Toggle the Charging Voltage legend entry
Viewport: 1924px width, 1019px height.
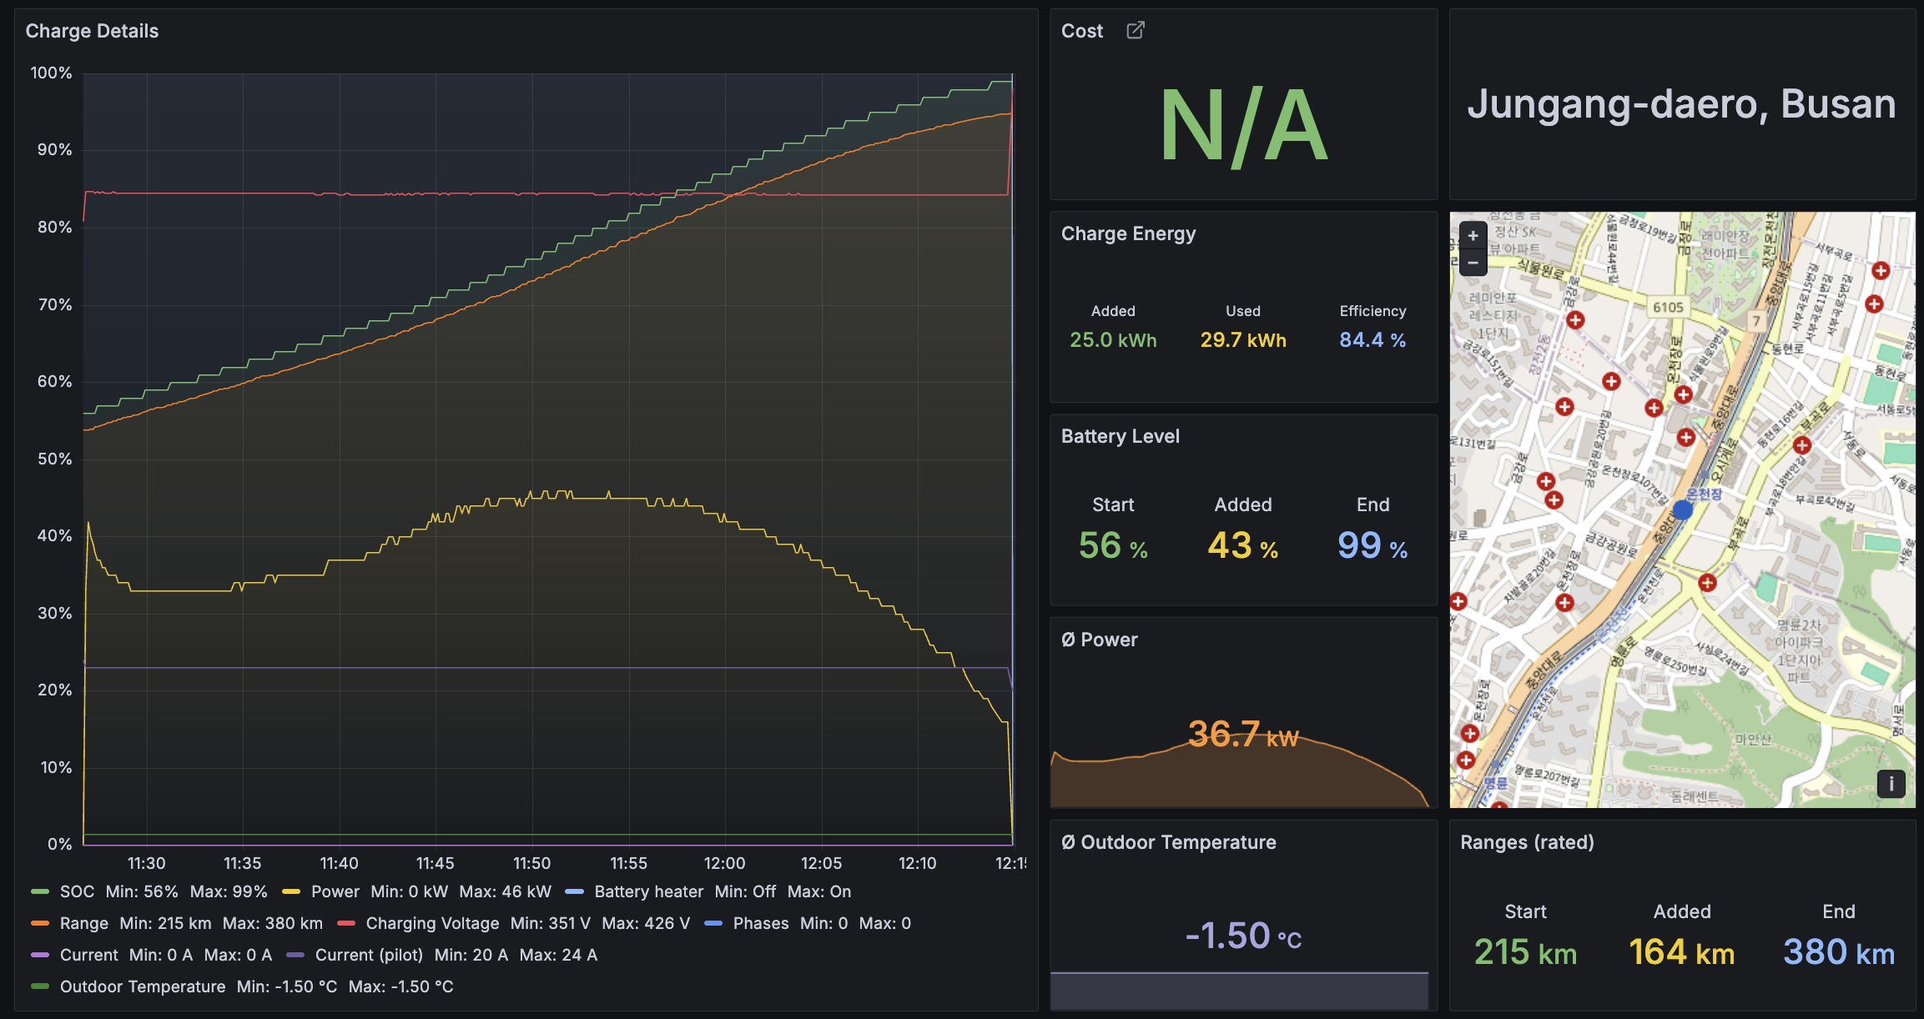(431, 923)
